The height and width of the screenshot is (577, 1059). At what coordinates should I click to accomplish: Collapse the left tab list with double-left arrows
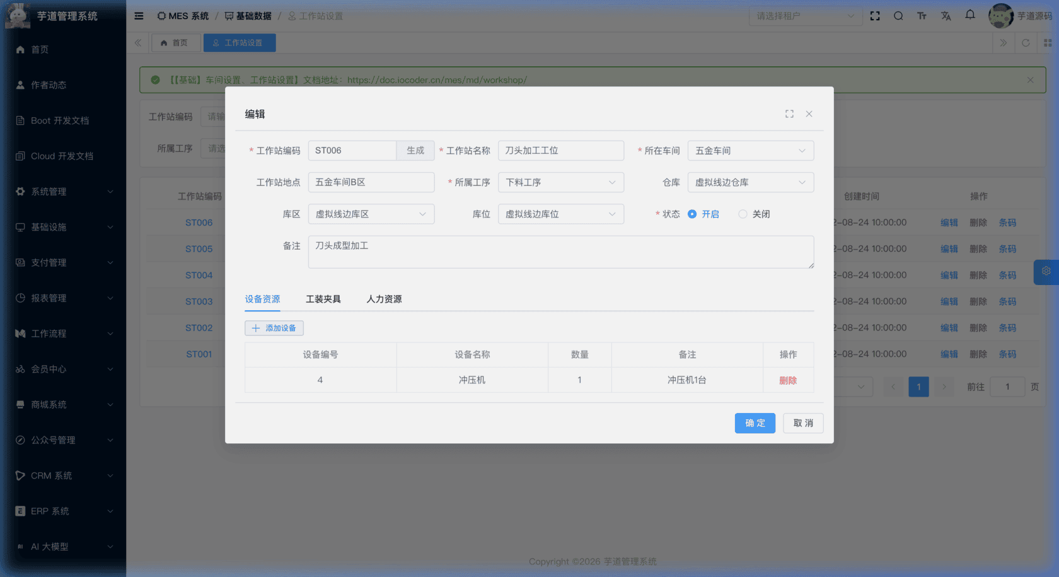click(x=137, y=43)
